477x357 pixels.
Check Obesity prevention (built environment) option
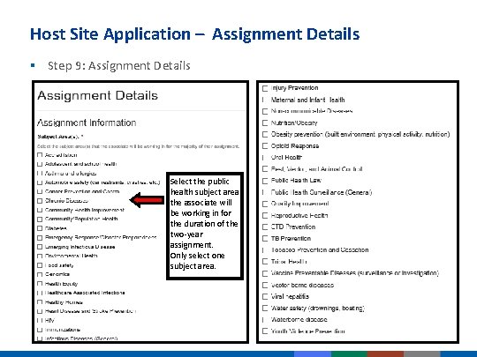[x=265, y=135]
